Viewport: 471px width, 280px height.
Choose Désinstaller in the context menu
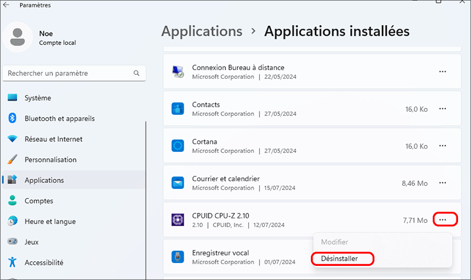340,259
